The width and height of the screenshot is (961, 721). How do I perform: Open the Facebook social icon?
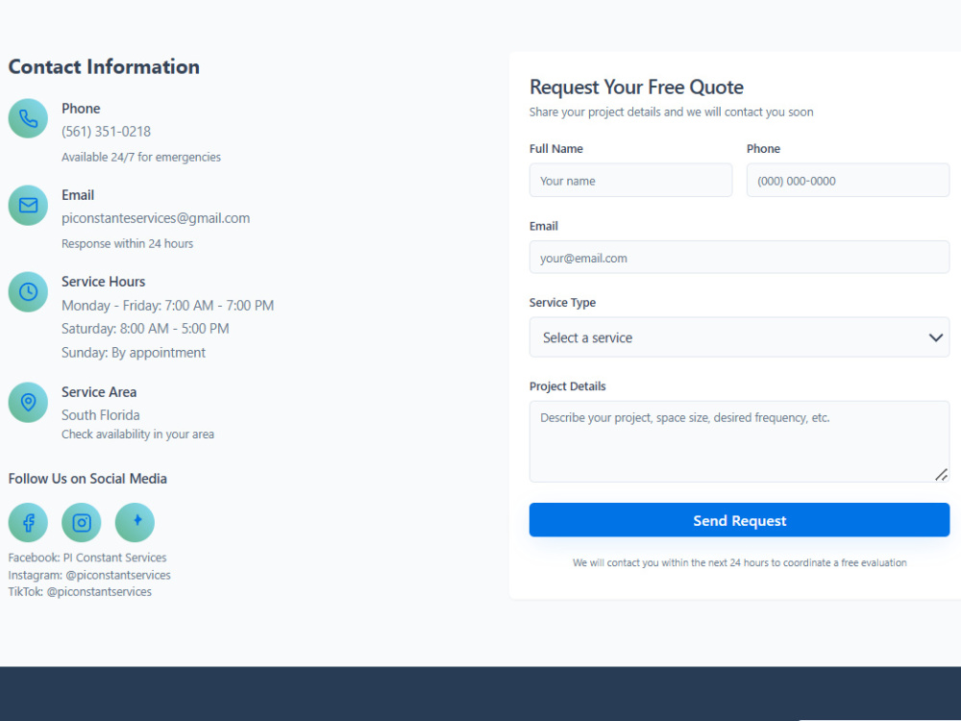point(28,522)
